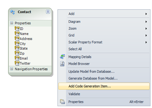
Task: Click the Name property icon
Action: [x=17, y=34]
